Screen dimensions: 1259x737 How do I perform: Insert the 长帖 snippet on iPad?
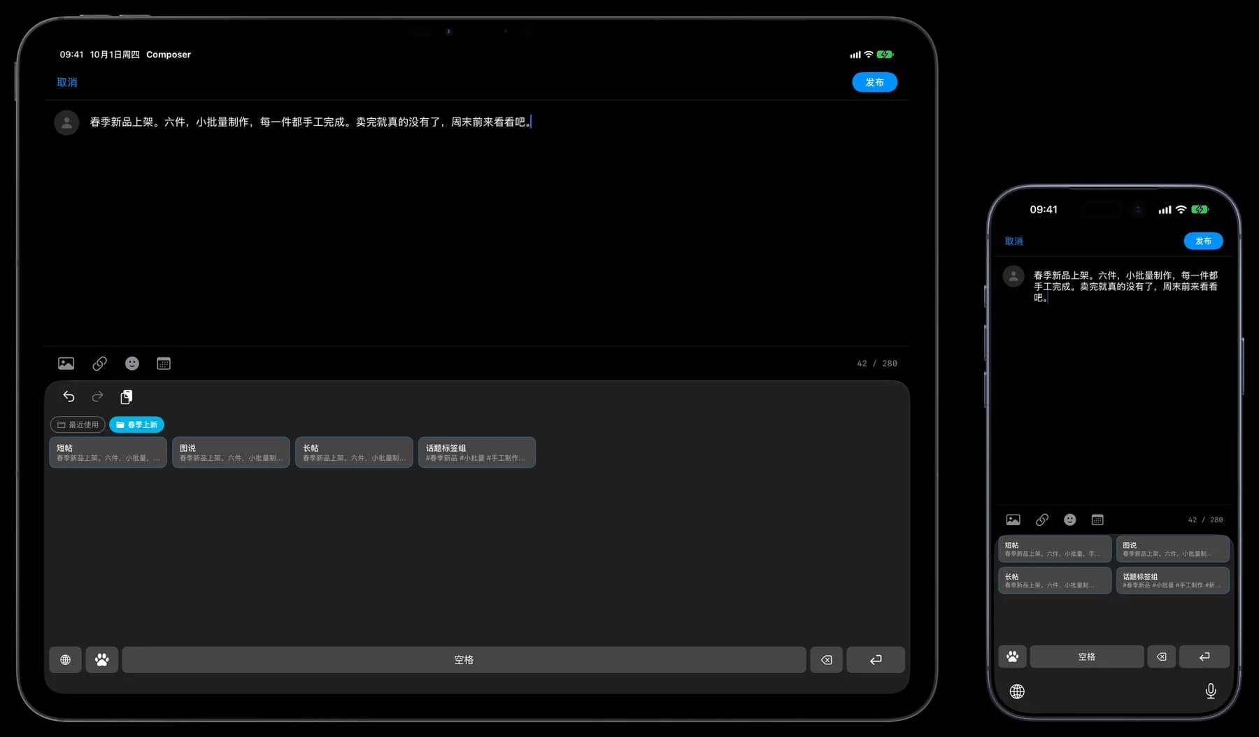(x=354, y=452)
